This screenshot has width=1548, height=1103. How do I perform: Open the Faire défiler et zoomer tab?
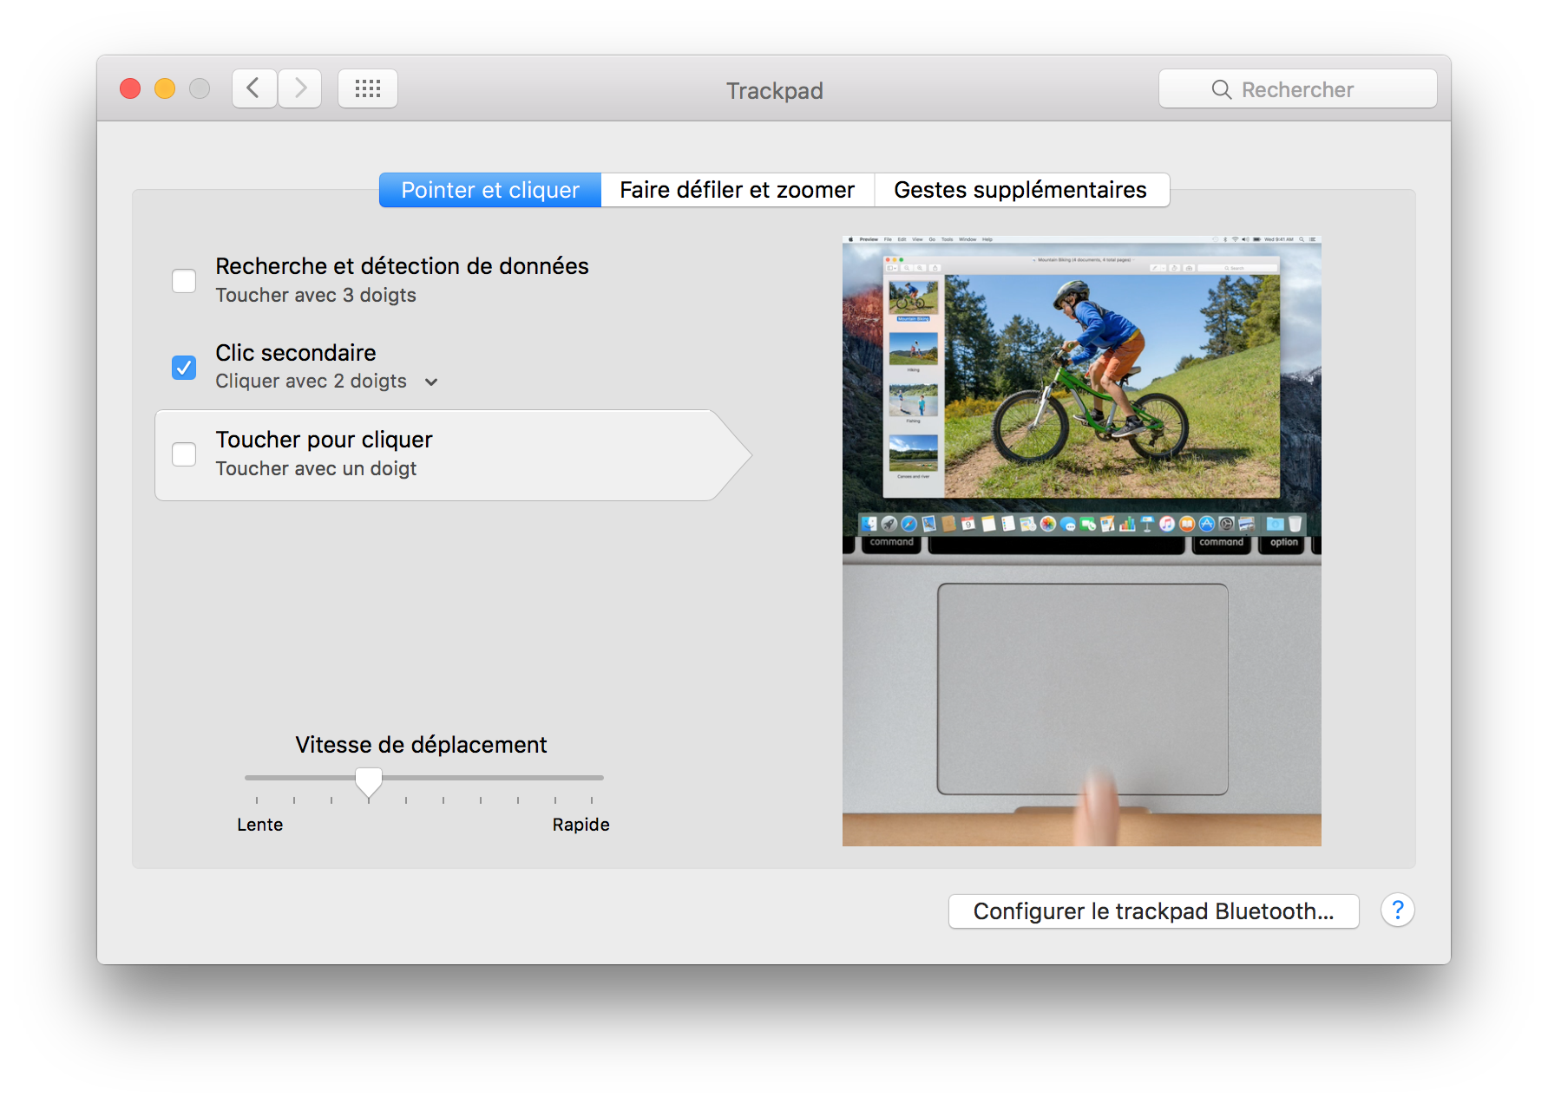(738, 190)
